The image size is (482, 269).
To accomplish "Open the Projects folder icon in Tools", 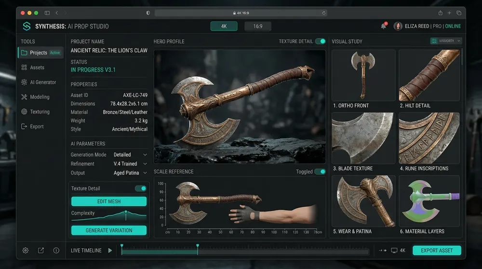I will pyautogui.click(x=24, y=53).
